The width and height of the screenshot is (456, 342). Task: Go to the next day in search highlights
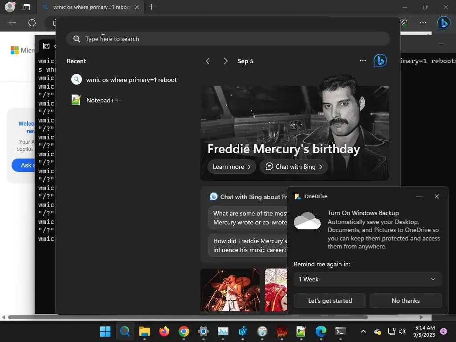pyautogui.click(x=225, y=61)
